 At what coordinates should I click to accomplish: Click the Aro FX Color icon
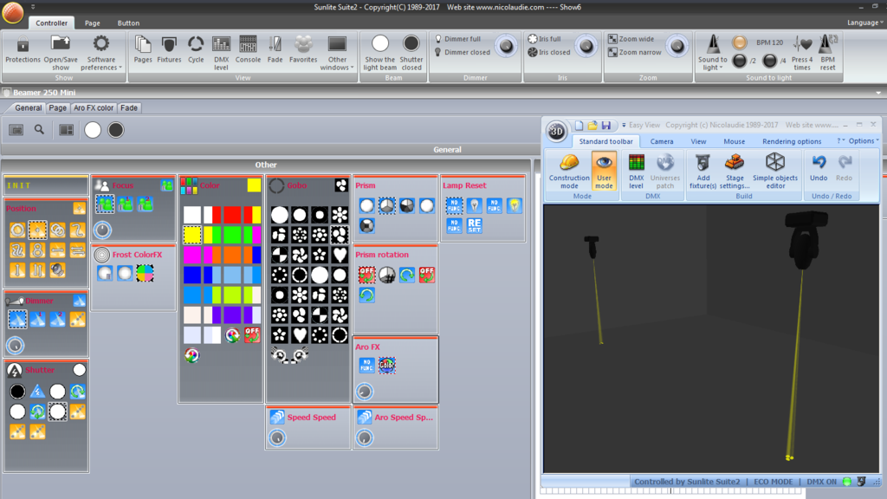(x=387, y=365)
